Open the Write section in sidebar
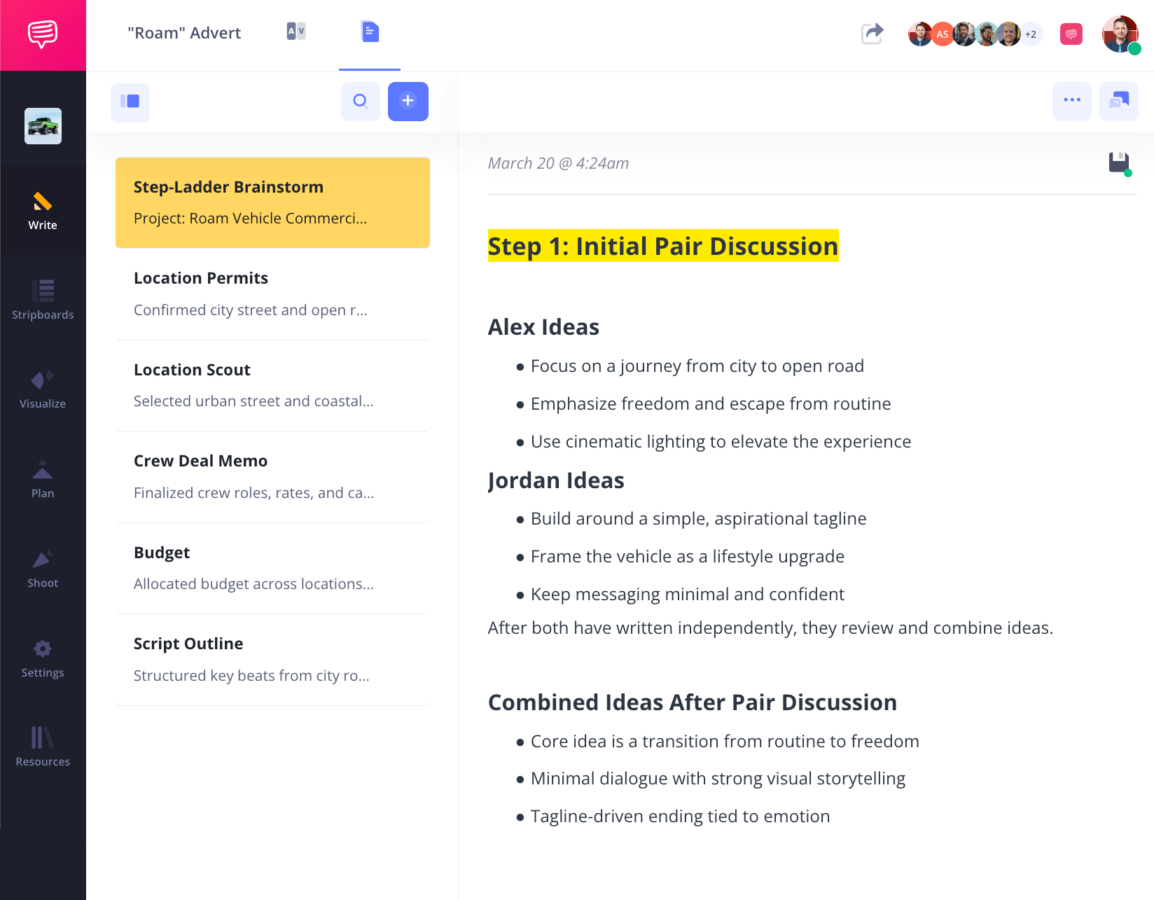 [43, 211]
